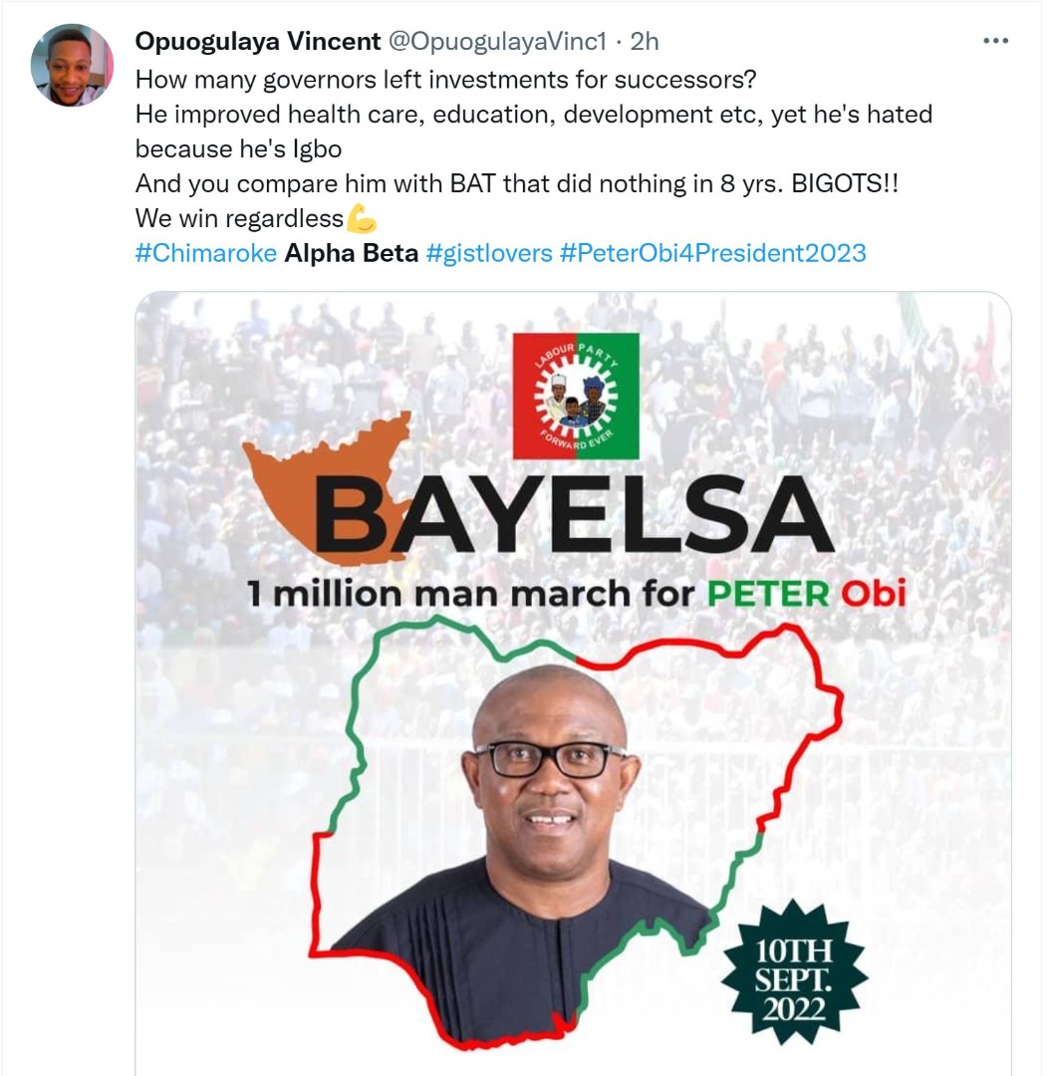Open the poster image via the man's portrait

(549, 810)
